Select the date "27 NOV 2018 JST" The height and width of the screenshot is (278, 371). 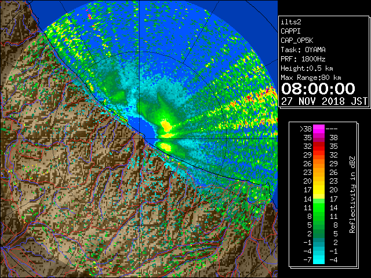[325, 101]
